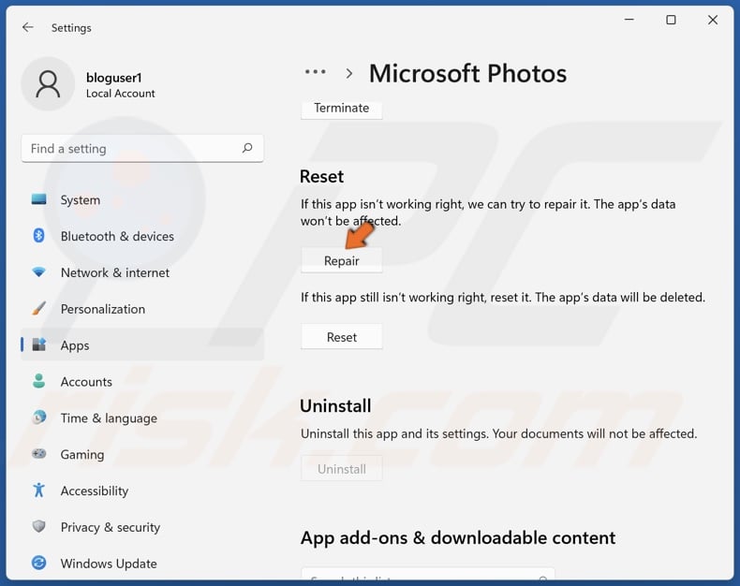Image resolution: width=740 pixels, height=586 pixels.
Task: Go to Bluetooth & devices
Action: pyautogui.click(x=117, y=236)
